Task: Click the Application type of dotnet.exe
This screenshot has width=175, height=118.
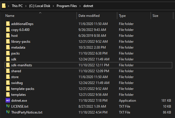Action: click(127, 101)
